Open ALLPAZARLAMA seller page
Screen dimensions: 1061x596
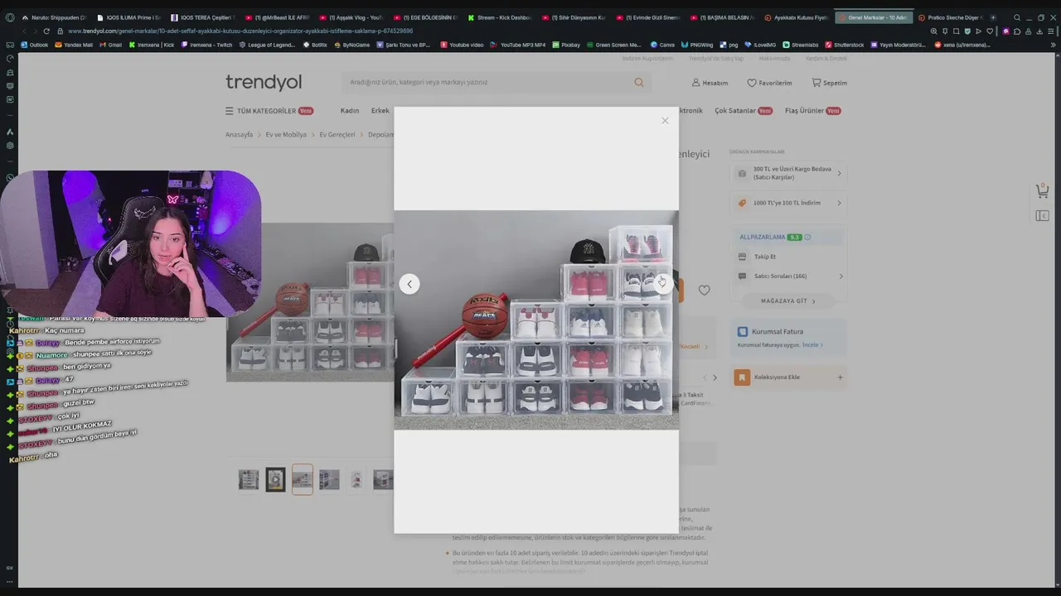(x=762, y=237)
